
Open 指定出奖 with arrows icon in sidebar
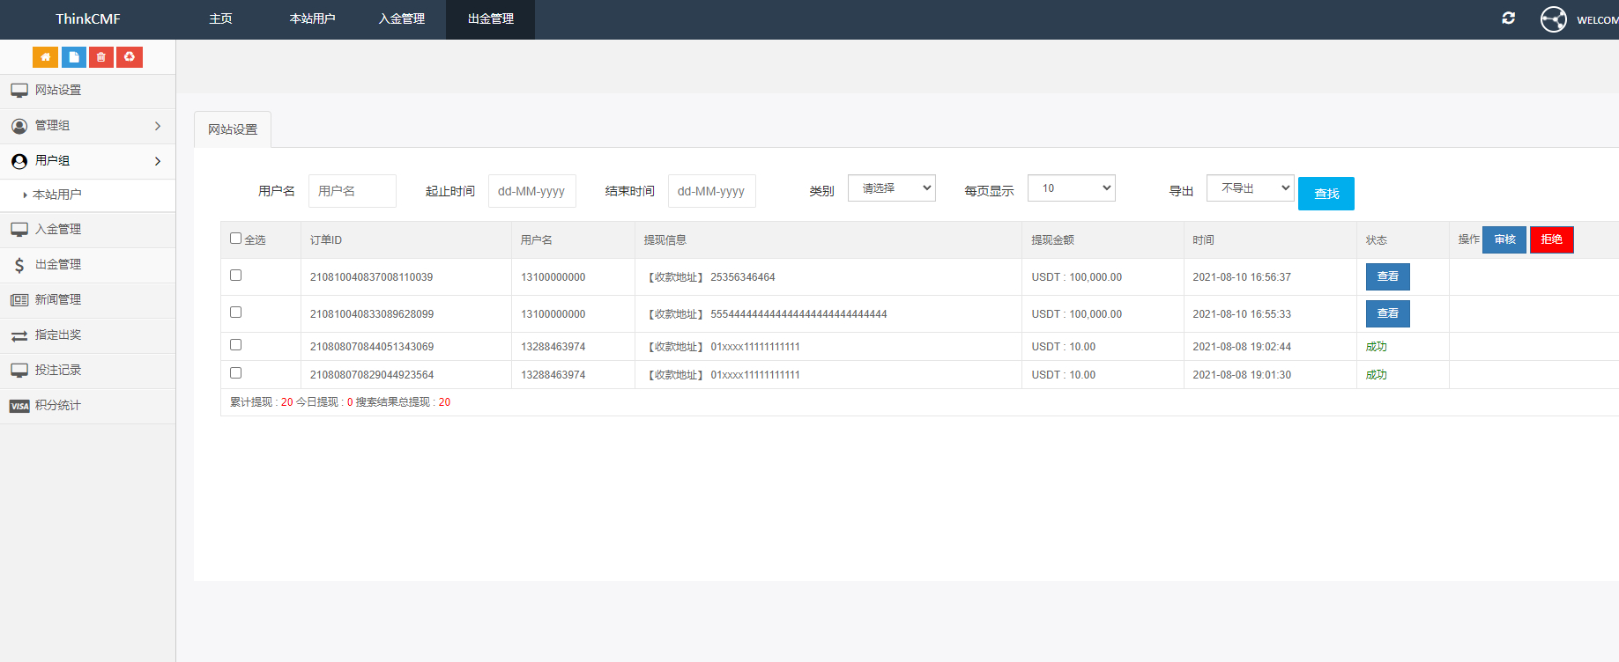58,335
